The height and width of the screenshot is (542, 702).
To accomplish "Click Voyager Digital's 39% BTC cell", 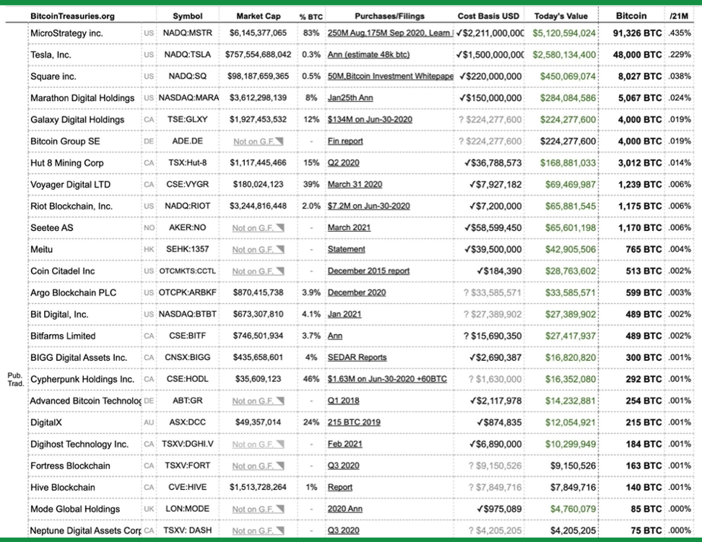I will 311,185.
